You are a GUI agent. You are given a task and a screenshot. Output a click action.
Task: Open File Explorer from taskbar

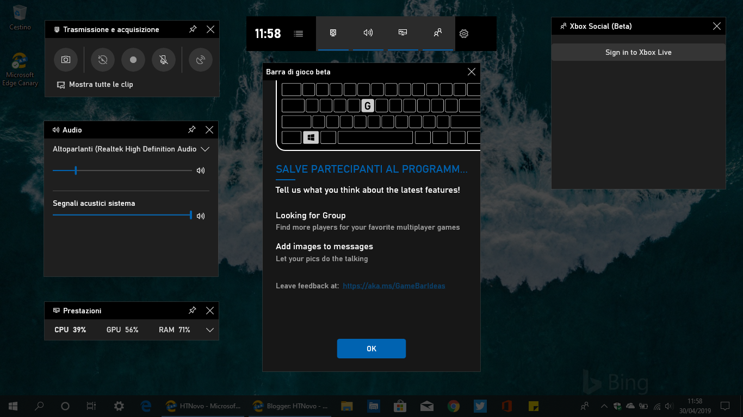coord(346,406)
